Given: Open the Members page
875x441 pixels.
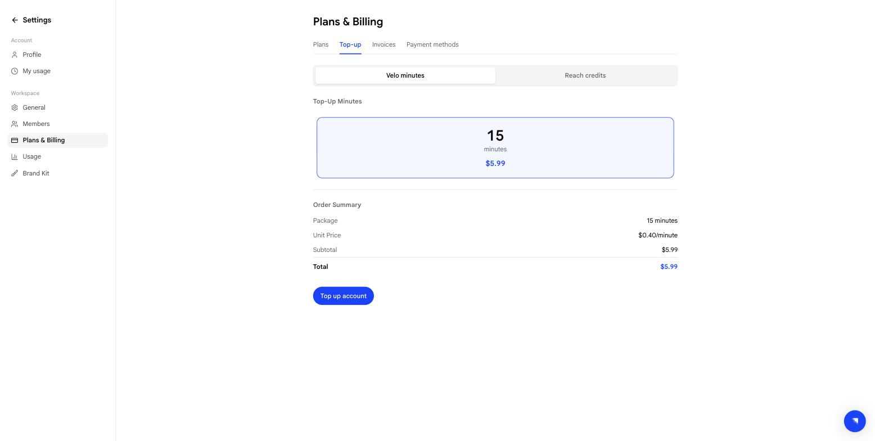Looking at the screenshot, I should pyautogui.click(x=57, y=124).
